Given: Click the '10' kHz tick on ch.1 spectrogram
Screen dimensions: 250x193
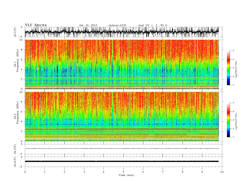Looking at the screenshot, I should 21,40.
